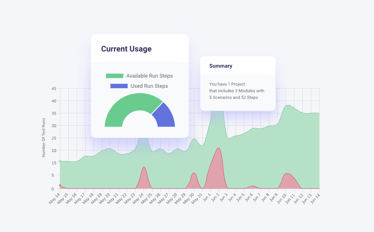
Task: Click the 45 y-axis tick label
Action: tap(54, 89)
